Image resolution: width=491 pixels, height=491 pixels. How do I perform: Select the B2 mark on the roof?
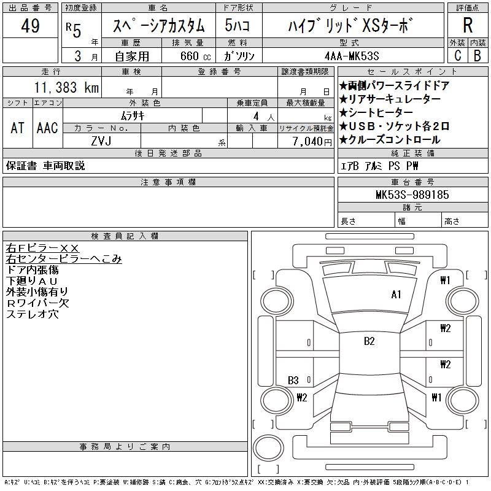369,341
